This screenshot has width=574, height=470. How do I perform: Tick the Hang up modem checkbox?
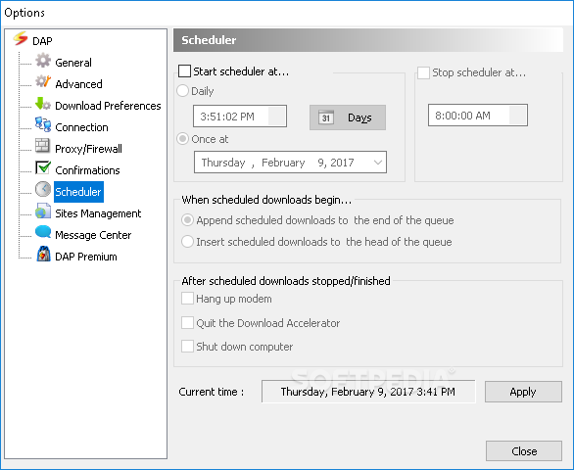(x=187, y=299)
